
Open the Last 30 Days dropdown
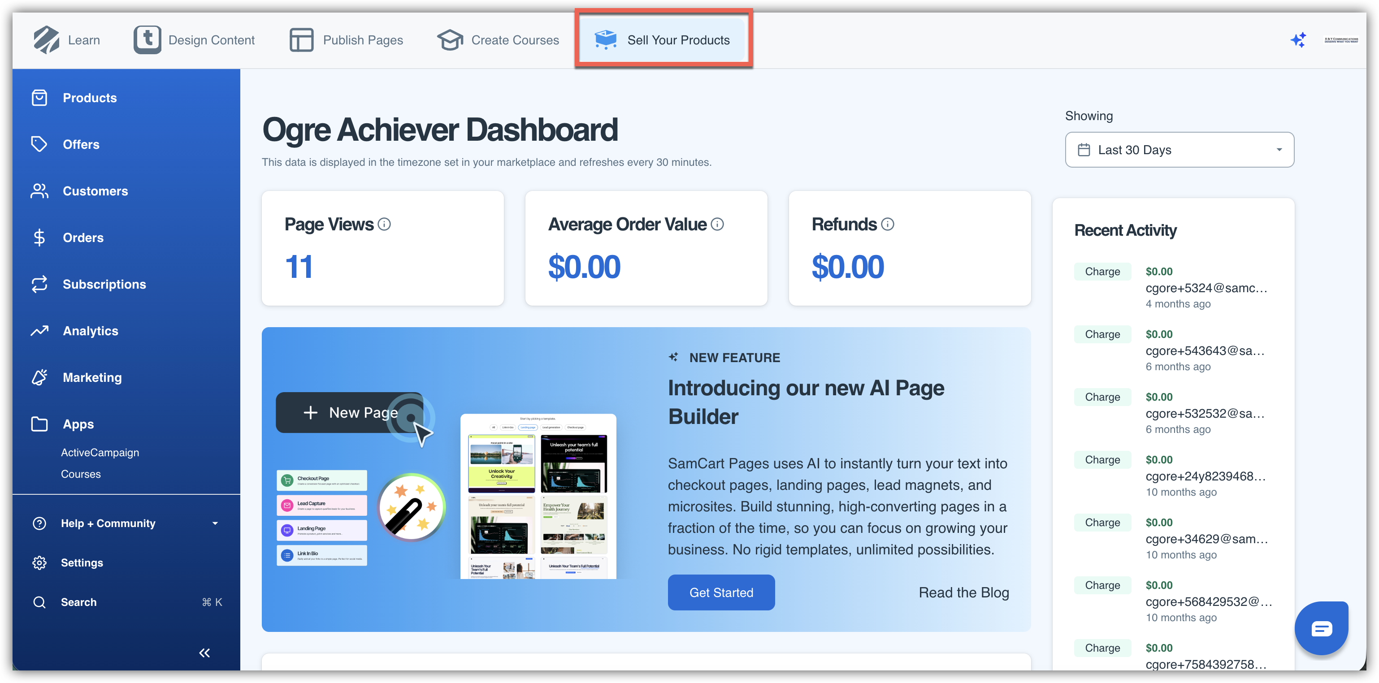(x=1180, y=150)
